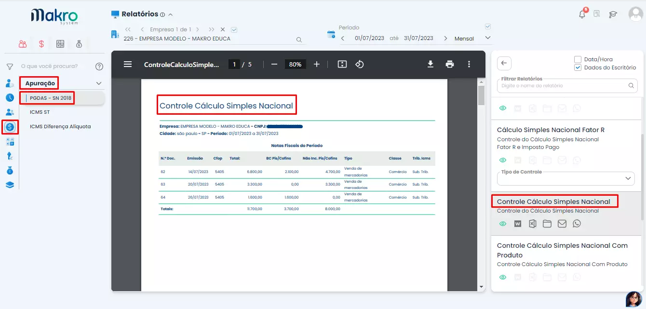Screen dimensions: 646x309
Task: Rotate the PDF page
Action: 359,64
